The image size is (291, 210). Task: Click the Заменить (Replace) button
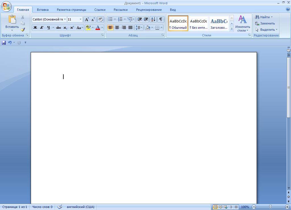[265, 23]
